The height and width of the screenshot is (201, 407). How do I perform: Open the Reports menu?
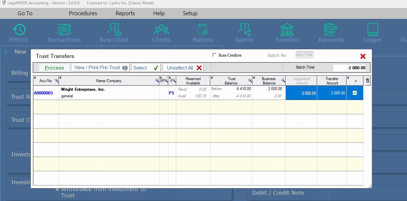coord(125,14)
